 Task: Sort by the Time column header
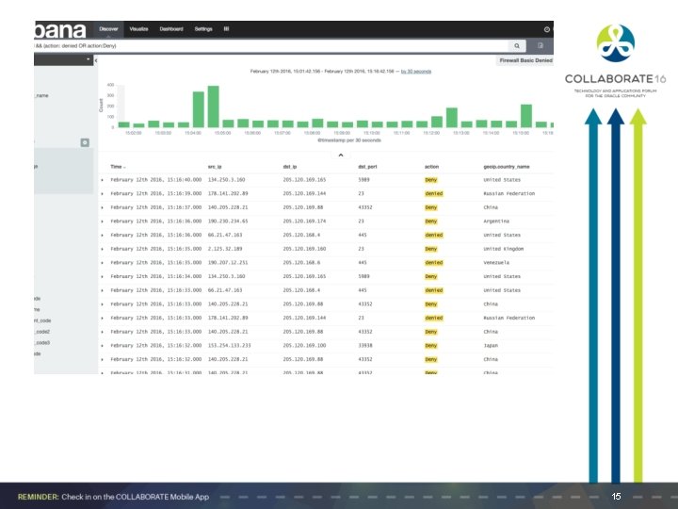118,167
